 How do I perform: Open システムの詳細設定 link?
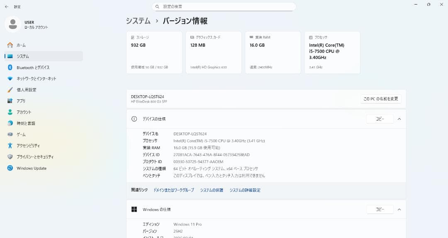click(245, 190)
